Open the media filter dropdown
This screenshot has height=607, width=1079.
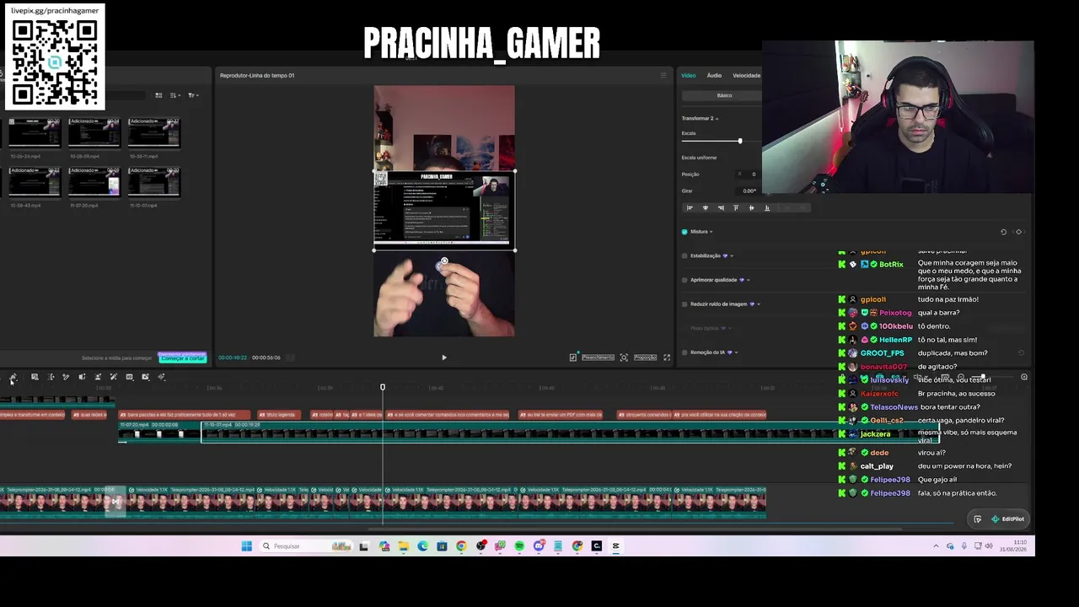(193, 95)
